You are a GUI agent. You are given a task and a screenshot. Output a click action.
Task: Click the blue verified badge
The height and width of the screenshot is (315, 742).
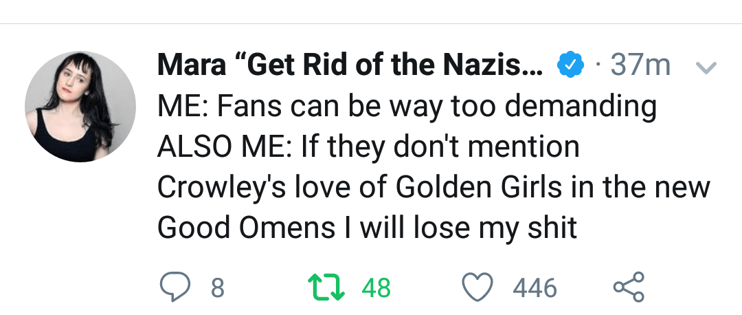pyautogui.click(x=570, y=66)
